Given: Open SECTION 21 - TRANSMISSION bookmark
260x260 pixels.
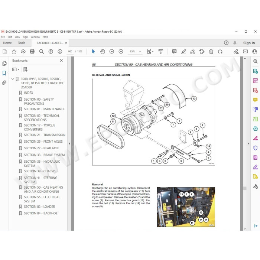Looking at the screenshot, I should [x=45, y=135].
